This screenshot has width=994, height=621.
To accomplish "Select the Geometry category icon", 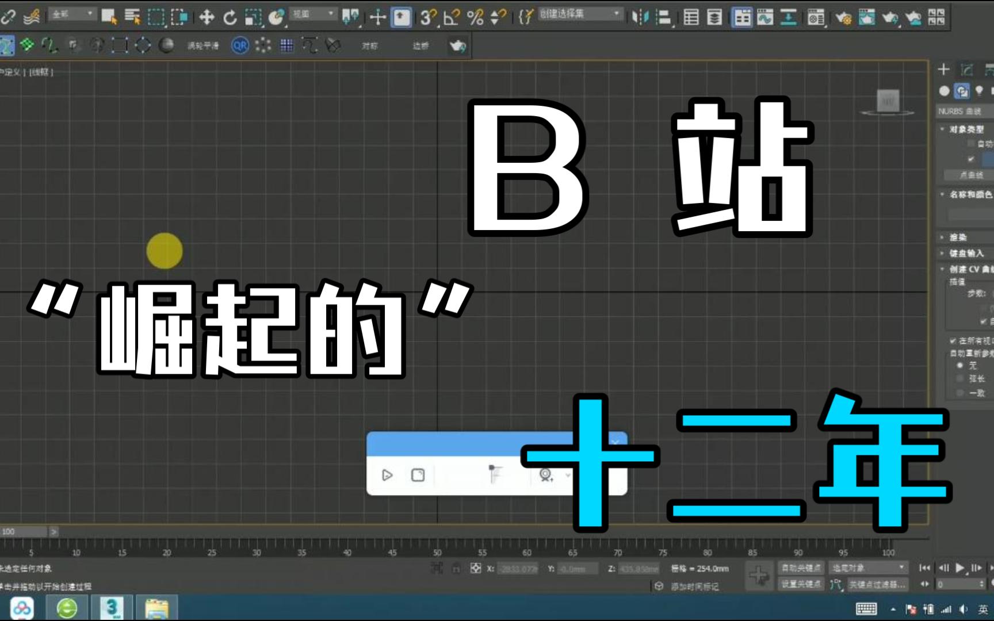I will [x=944, y=91].
